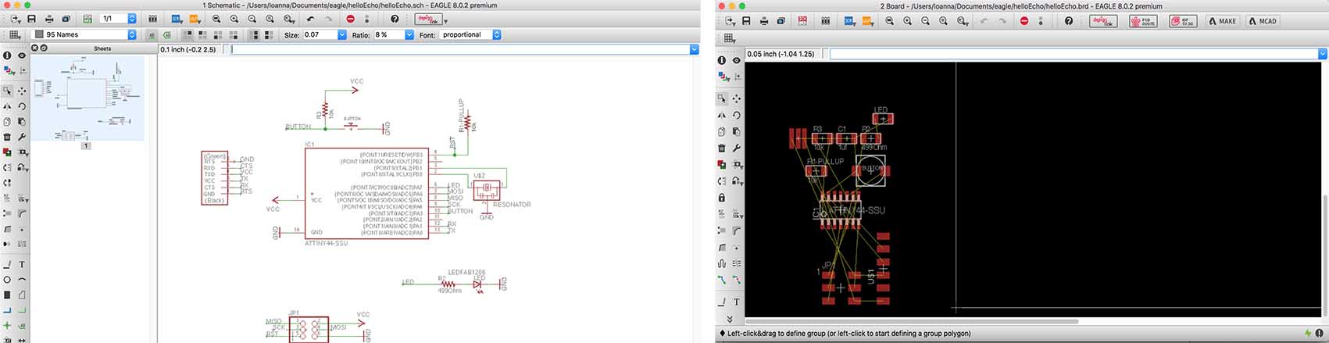
Task: Expand schematic command line history
Action: pyautogui.click(x=695, y=49)
